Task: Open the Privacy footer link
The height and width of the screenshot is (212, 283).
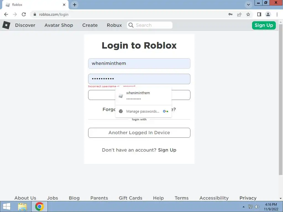Action: [248, 198]
